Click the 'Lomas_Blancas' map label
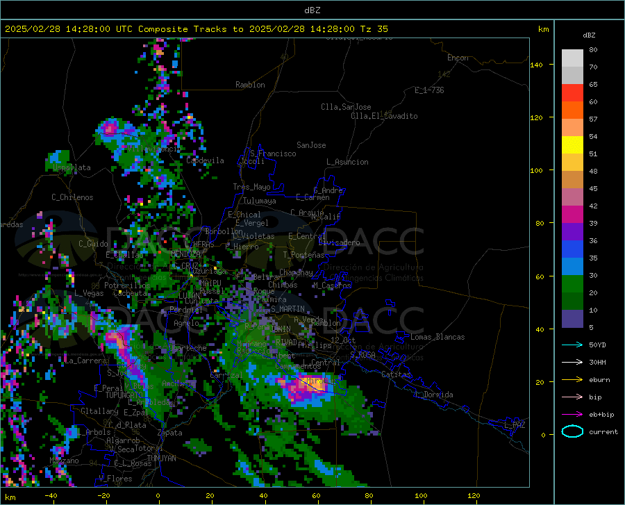Viewport: 625px width, 505px height. point(437,337)
